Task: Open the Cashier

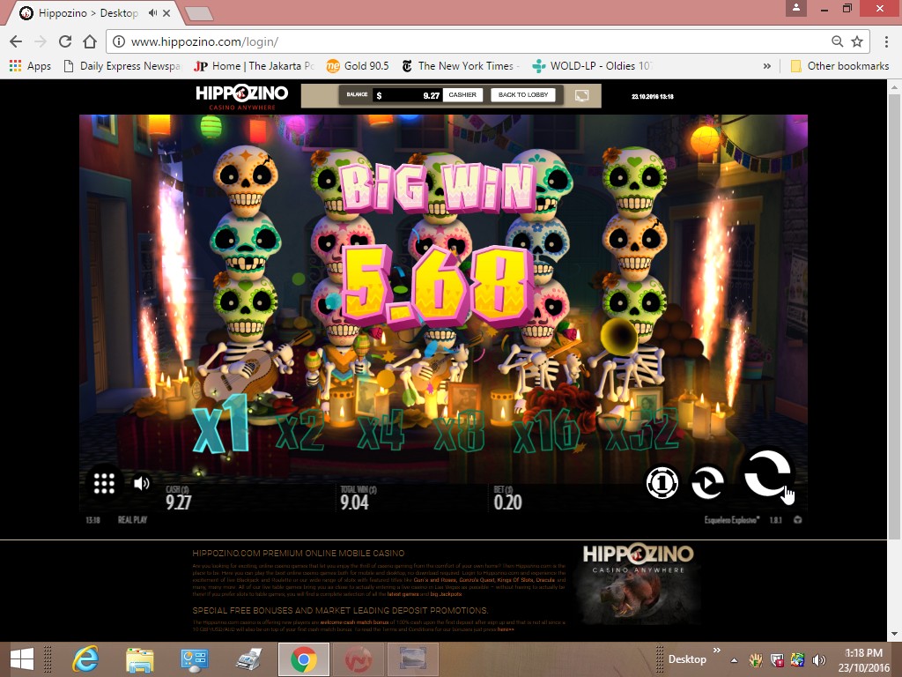Action: [x=462, y=95]
